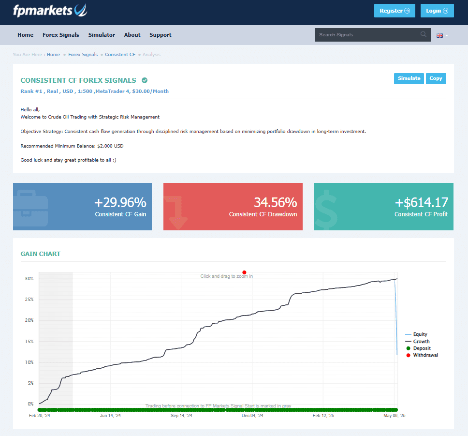Click the Simulate button
The image size is (468, 436).
[x=409, y=78]
